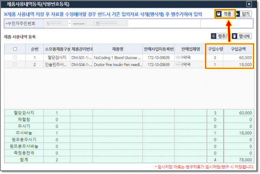Select the DM-S01-1 product management number cell
Viewport: 260px width, 174px height.
click(81, 57)
